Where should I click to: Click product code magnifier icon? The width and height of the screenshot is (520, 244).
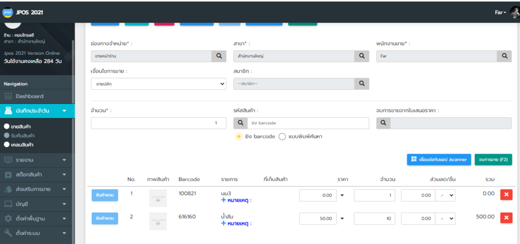pos(241,123)
